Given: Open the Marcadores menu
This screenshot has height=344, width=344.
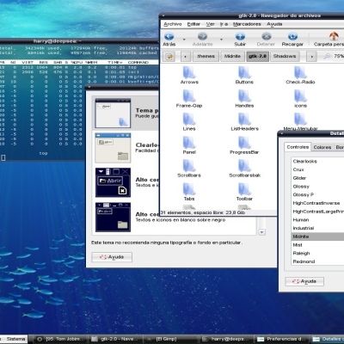Looking at the screenshot, I should [x=247, y=24].
